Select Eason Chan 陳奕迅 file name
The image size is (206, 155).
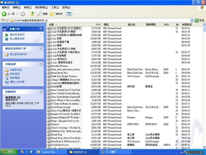(66, 110)
